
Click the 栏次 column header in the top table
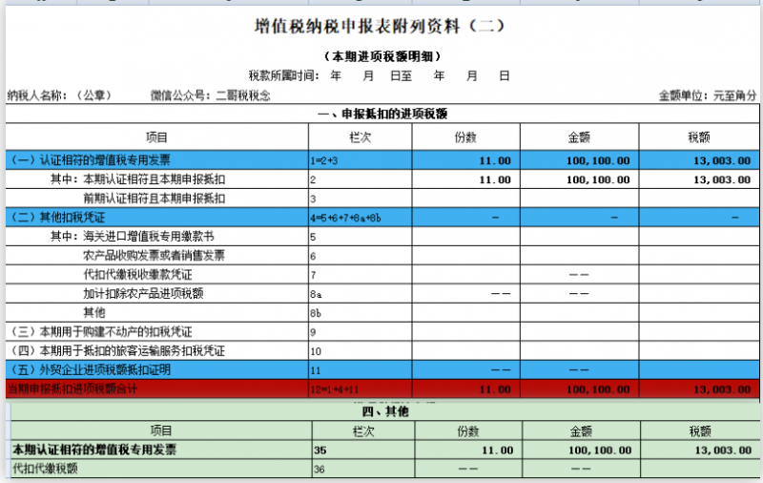coord(361,137)
